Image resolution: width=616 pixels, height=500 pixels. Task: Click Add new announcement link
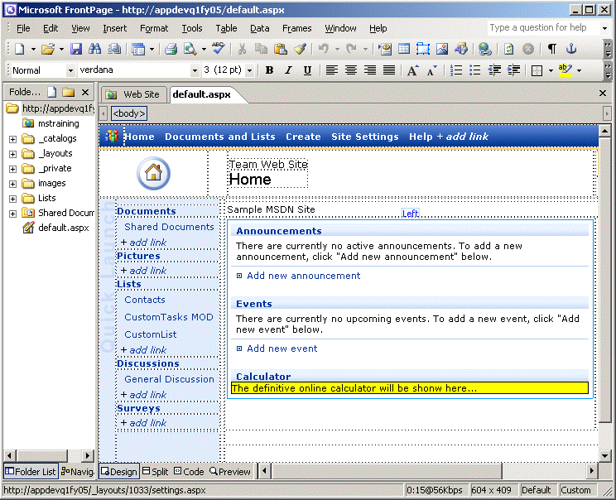(x=303, y=276)
